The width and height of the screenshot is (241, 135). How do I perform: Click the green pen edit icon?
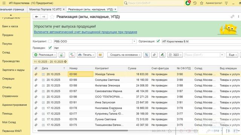tap(162, 55)
